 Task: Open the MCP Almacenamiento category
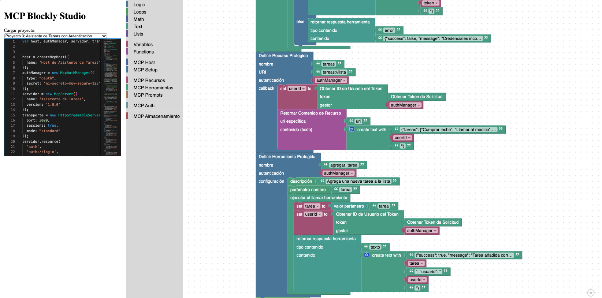pos(155,116)
